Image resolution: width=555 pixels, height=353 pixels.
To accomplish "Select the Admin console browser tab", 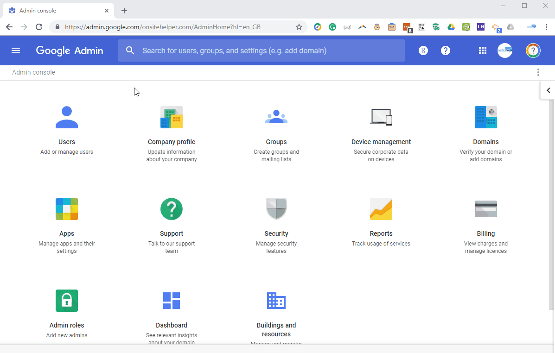I will click(x=58, y=11).
